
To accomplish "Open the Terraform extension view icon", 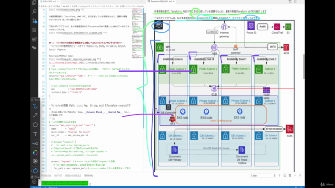I will 35,48.
